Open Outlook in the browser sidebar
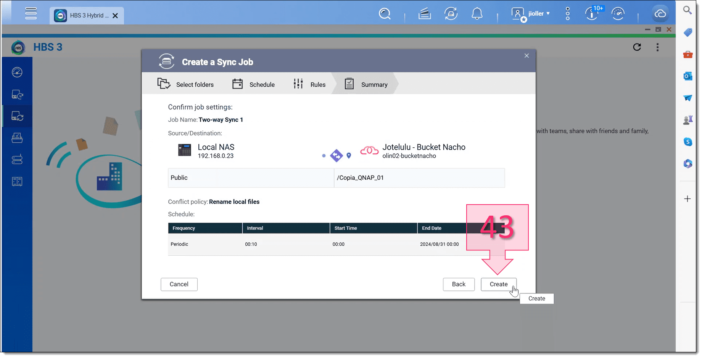This screenshot has width=702, height=358. click(688, 76)
